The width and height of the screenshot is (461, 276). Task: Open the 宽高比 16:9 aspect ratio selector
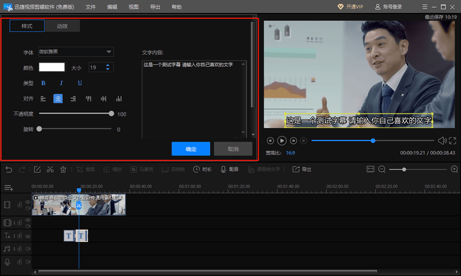[x=290, y=152]
